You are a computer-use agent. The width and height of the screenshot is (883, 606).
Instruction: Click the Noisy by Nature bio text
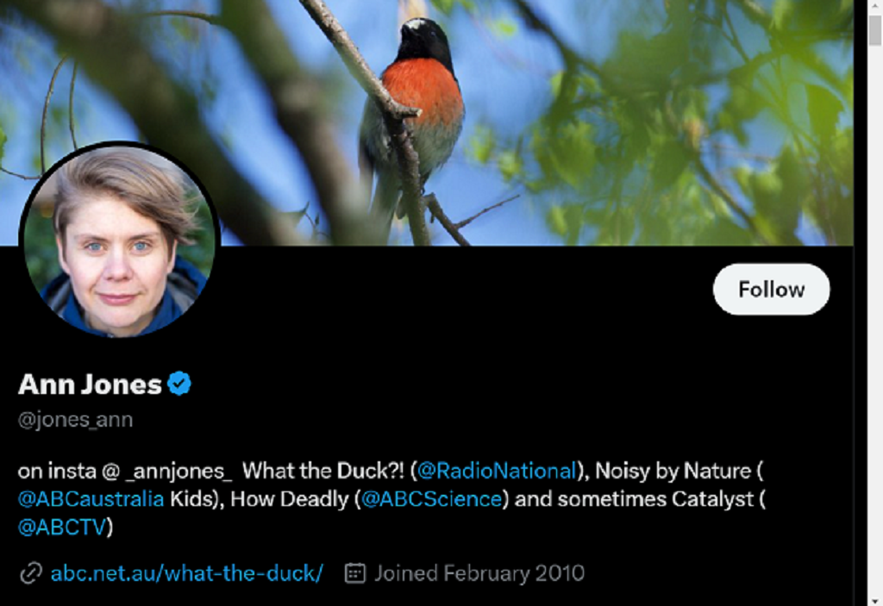(x=673, y=472)
